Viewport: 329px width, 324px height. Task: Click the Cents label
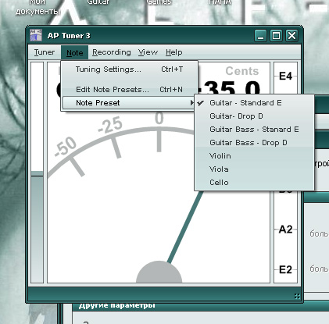[x=242, y=71]
